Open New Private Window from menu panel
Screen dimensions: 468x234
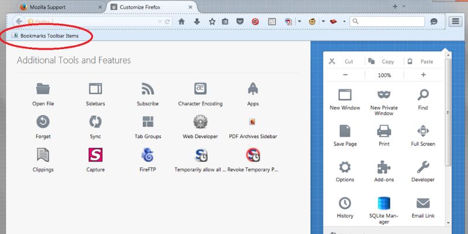pos(384,95)
